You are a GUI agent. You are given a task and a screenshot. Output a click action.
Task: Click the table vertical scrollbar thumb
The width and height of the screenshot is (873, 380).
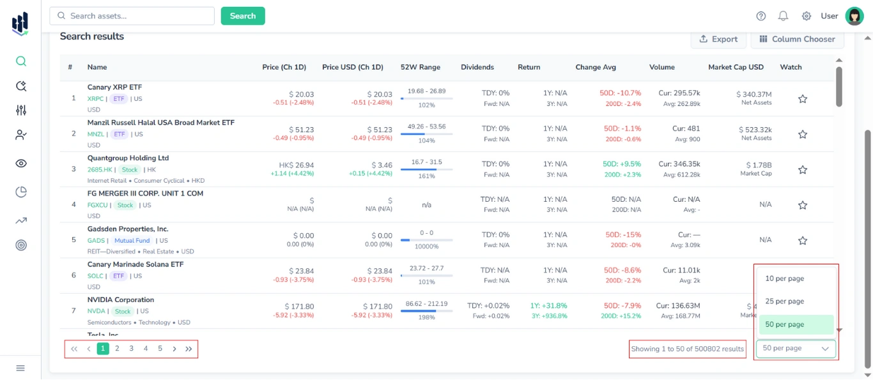pyautogui.click(x=838, y=86)
